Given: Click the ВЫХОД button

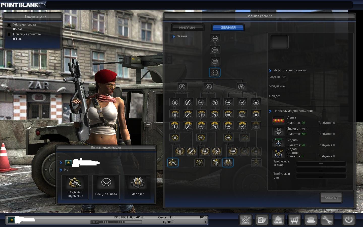Looking at the screenshot, I should [x=331, y=198].
